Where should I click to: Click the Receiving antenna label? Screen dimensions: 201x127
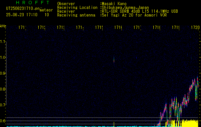pos(76,15)
